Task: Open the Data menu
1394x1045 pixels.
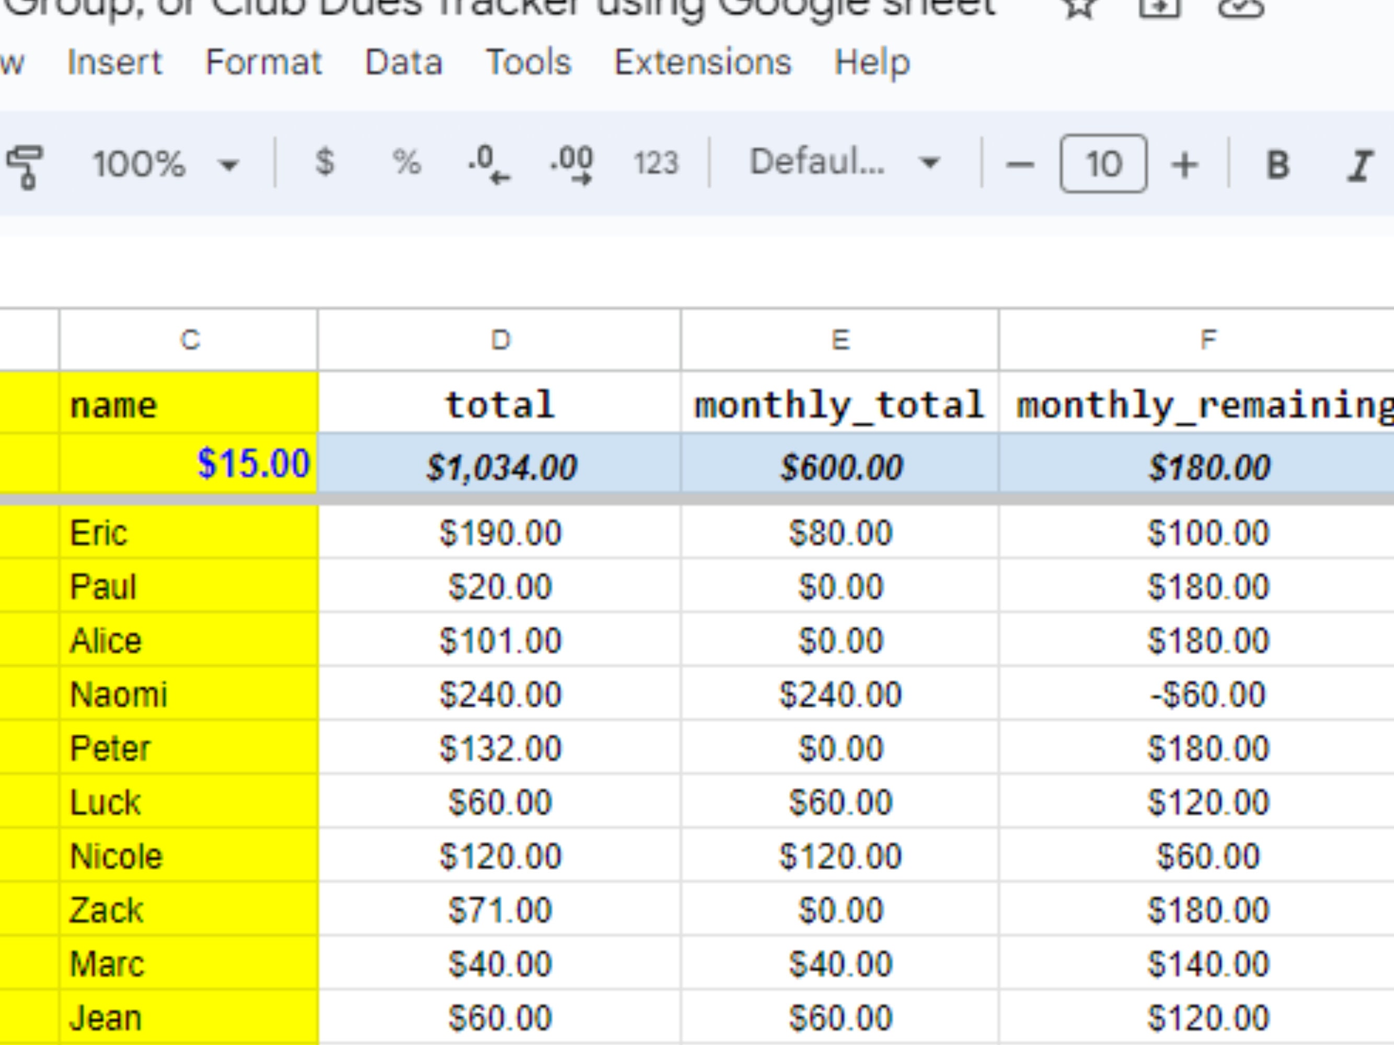Action: 404,62
